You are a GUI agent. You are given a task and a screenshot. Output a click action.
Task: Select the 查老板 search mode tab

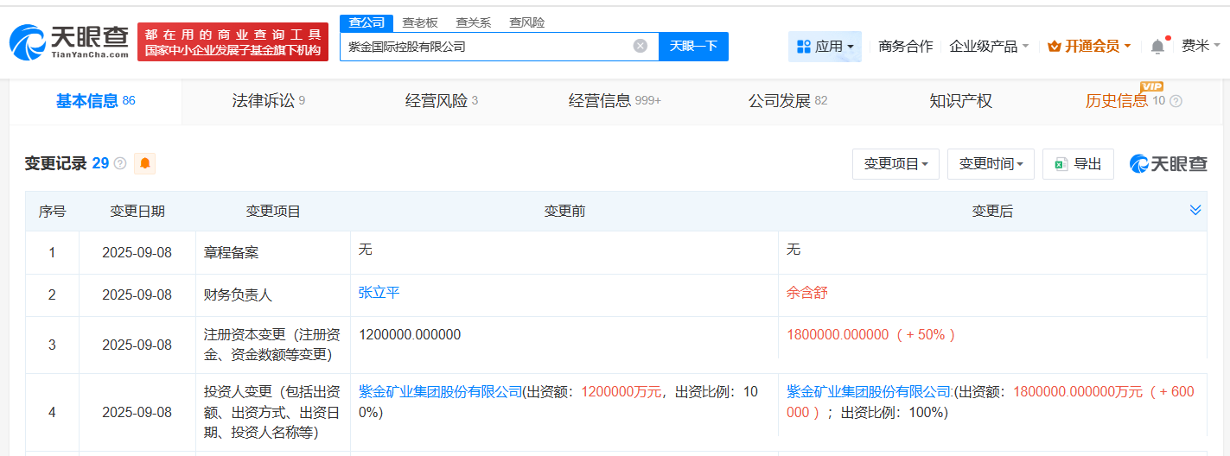[420, 22]
